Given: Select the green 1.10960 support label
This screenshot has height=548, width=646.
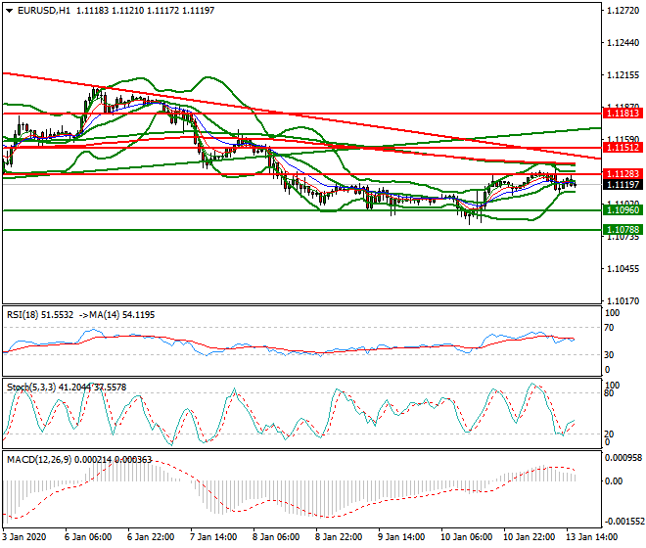Looking at the screenshot, I should coord(623,210).
